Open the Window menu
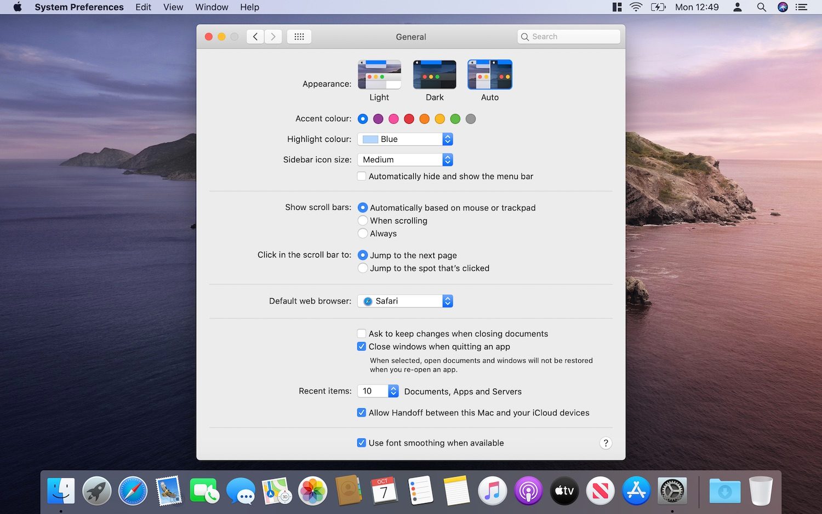This screenshot has height=514, width=822. 212,7
